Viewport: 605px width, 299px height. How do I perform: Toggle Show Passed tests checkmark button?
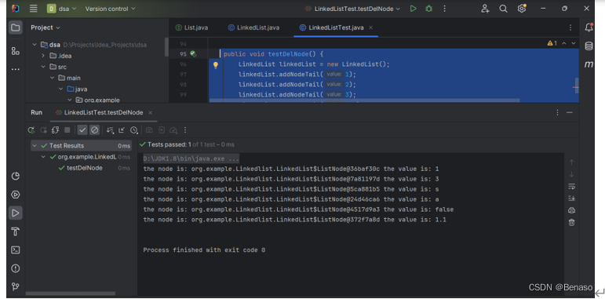click(x=82, y=130)
